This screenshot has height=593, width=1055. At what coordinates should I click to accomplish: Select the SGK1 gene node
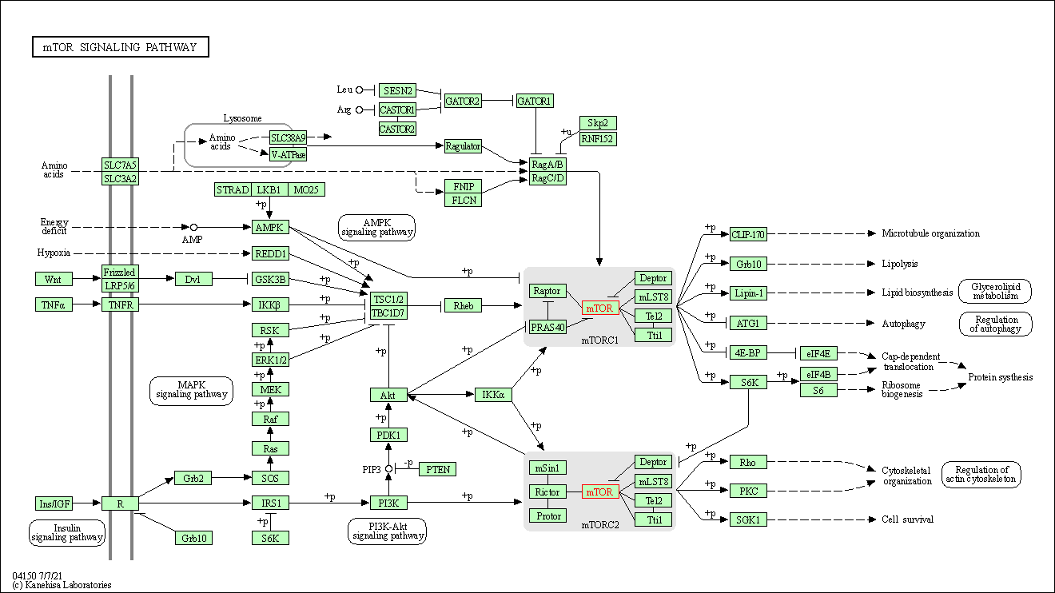coord(748,519)
